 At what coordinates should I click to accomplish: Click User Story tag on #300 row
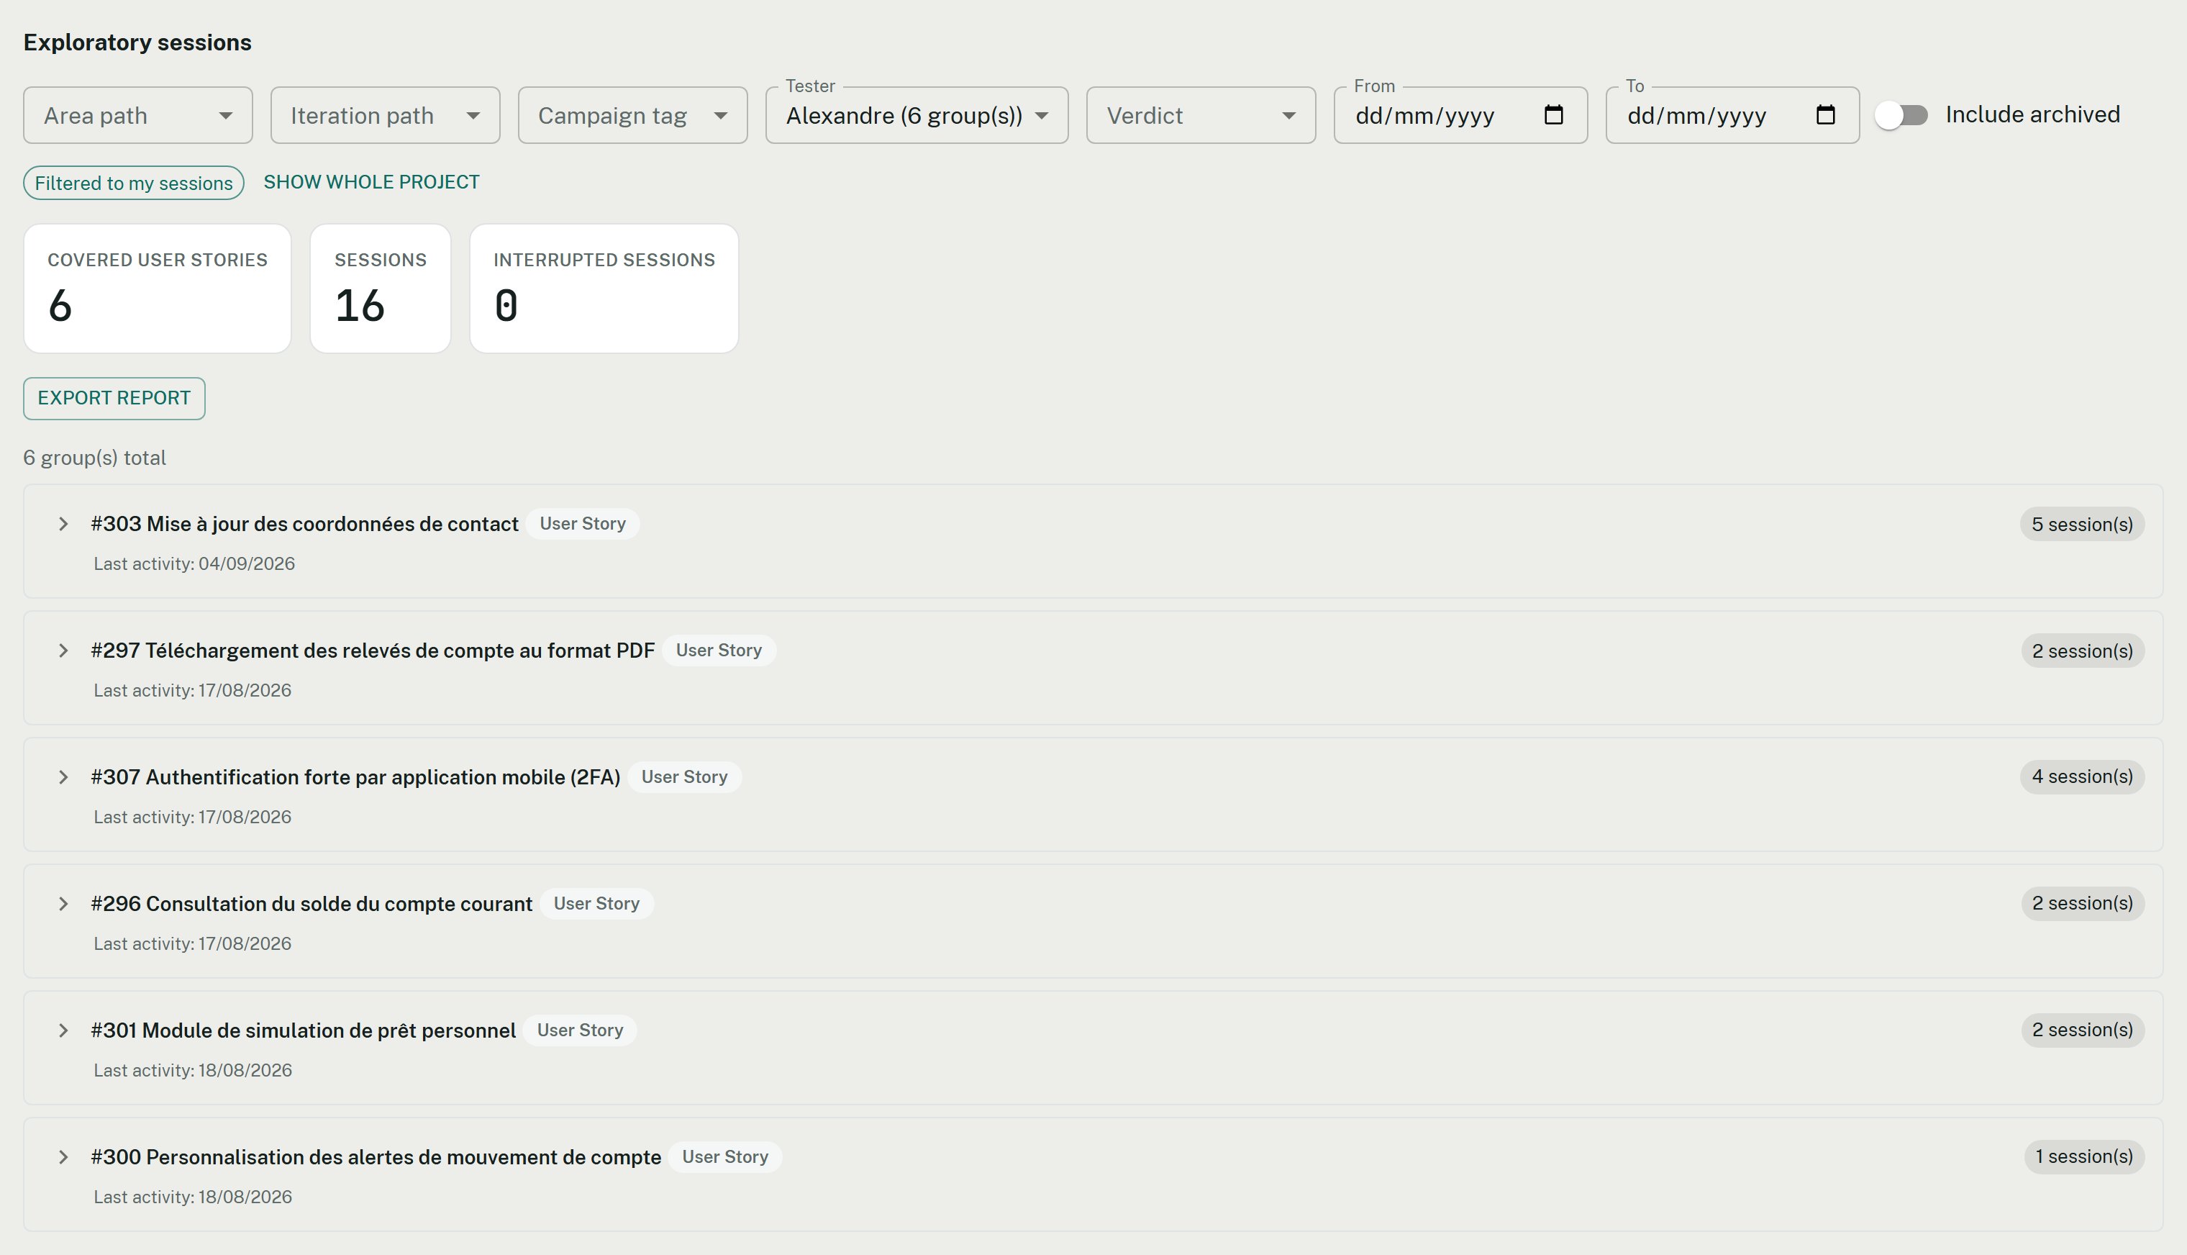tap(724, 1156)
